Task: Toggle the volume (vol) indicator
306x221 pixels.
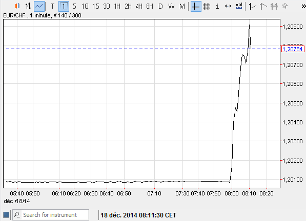Action: (x=239, y=7)
